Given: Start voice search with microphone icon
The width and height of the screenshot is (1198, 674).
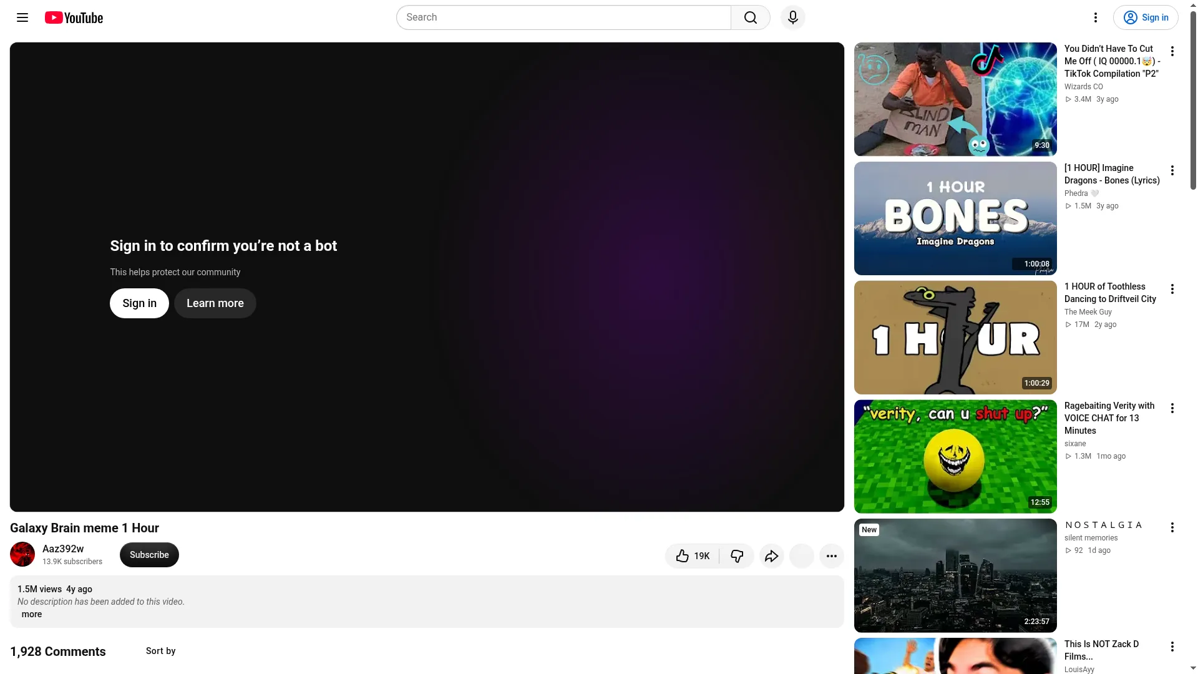Looking at the screenshot, I should [793, 17].
